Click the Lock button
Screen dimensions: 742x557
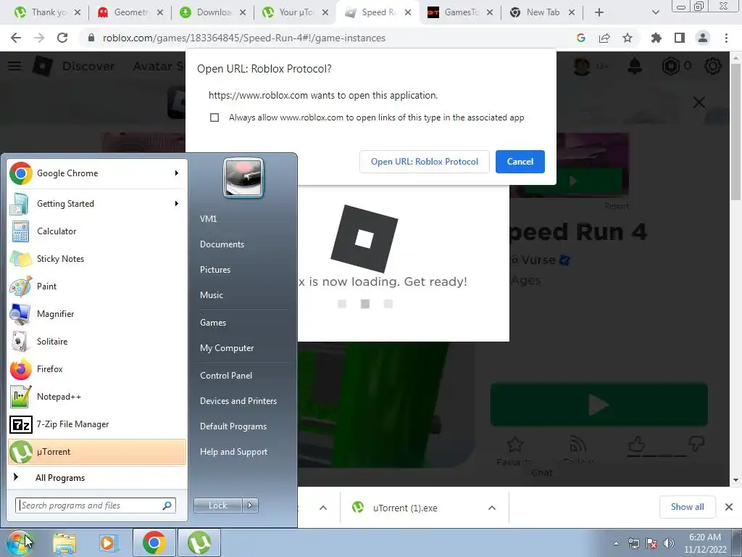coord(217,506)
